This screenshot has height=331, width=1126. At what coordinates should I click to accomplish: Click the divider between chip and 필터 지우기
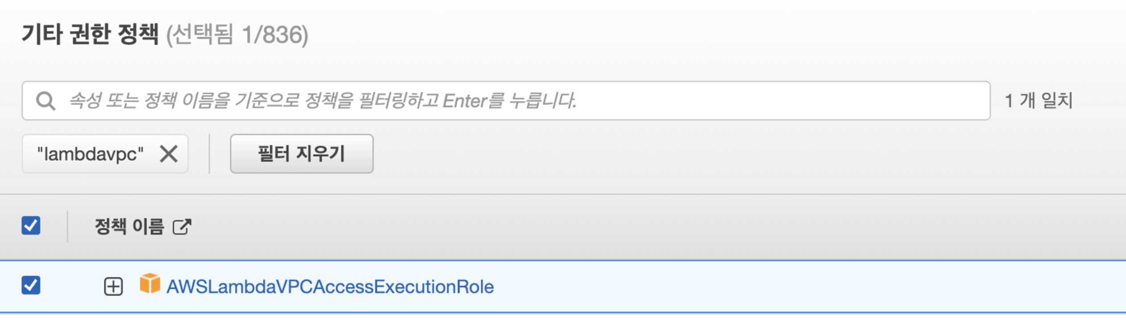209,154
